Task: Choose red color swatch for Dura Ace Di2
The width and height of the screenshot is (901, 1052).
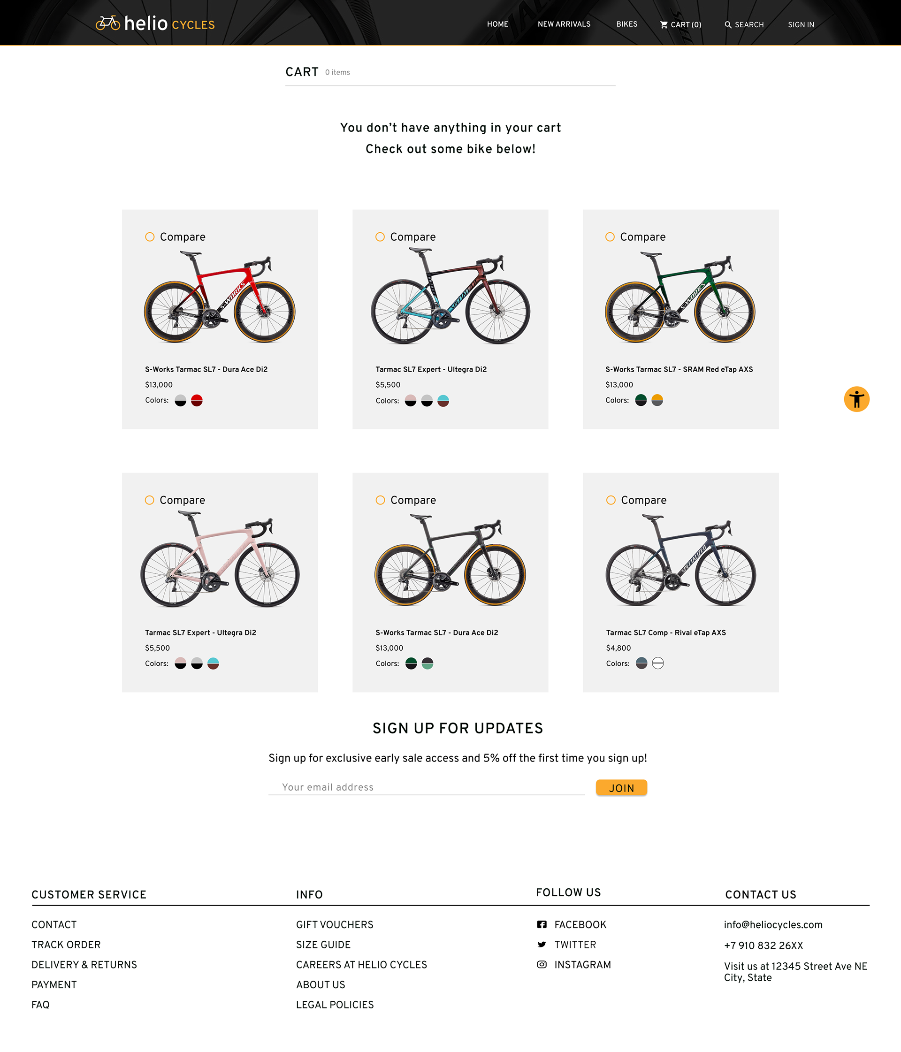Action: coord(197,401)
